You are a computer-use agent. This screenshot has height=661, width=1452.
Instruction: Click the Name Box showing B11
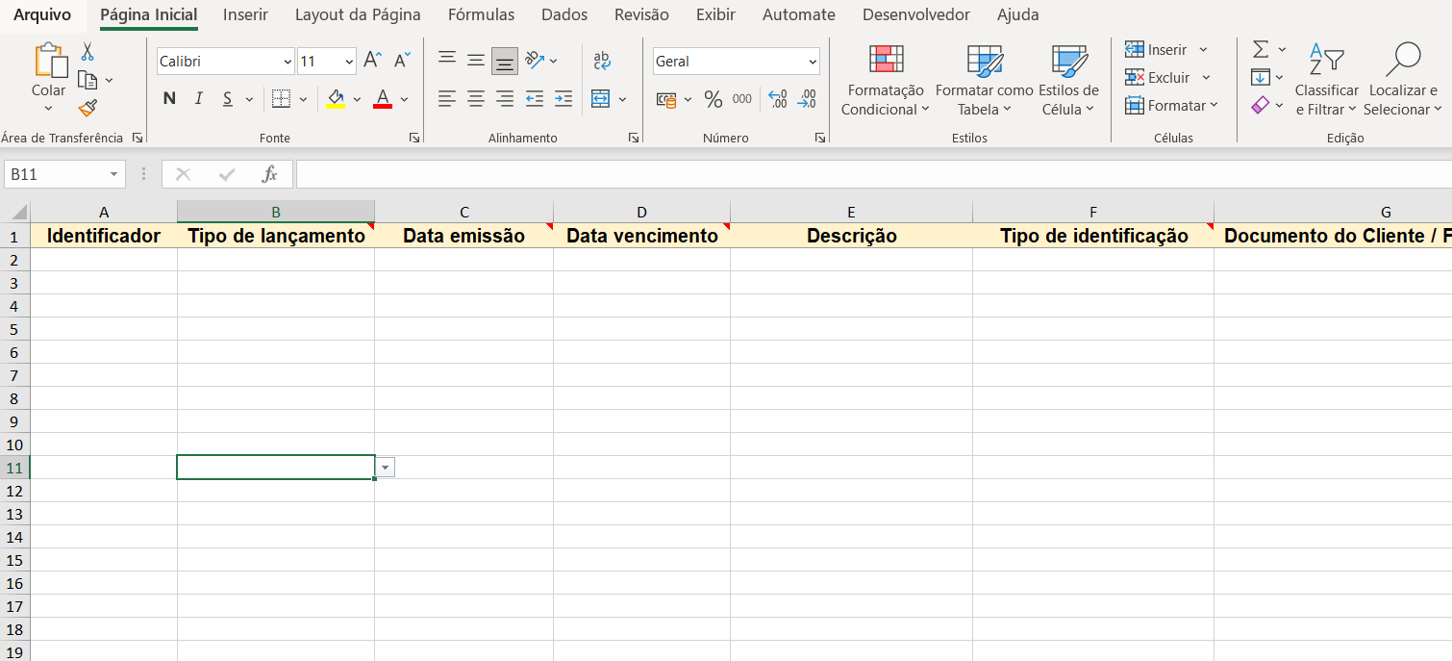tap(56, 174)
